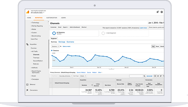Open the Secondary dimension dropdown
The width and height of the screenshot is (188, 107).
click(66, 76)
